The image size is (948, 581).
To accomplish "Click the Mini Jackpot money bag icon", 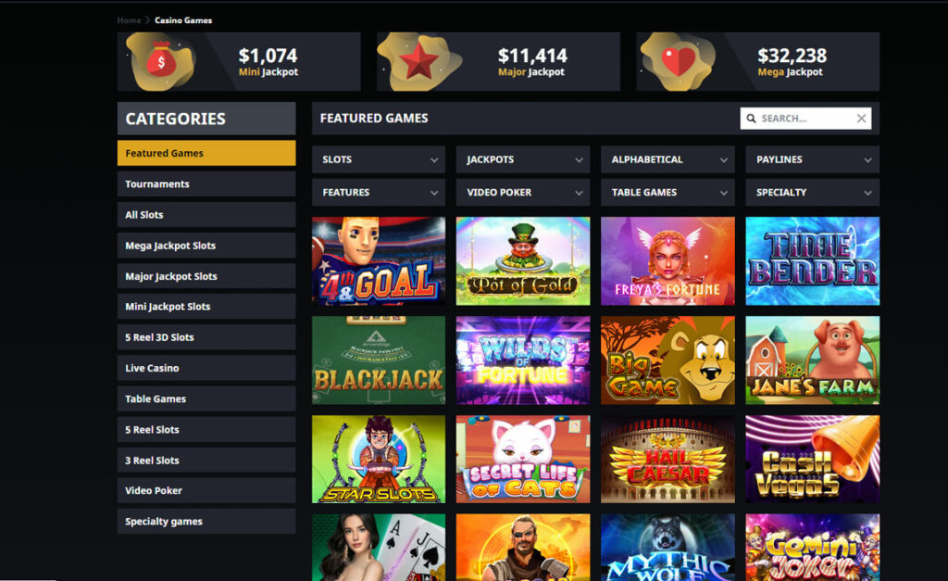I will coord(161,59).
